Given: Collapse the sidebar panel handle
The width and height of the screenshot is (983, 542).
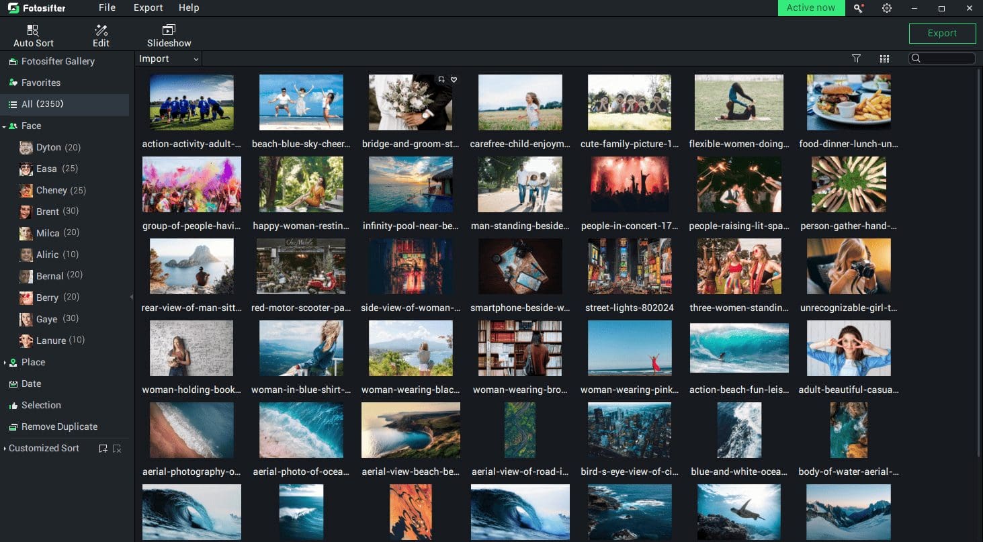Looking at the screenshot, I should 132,296.
